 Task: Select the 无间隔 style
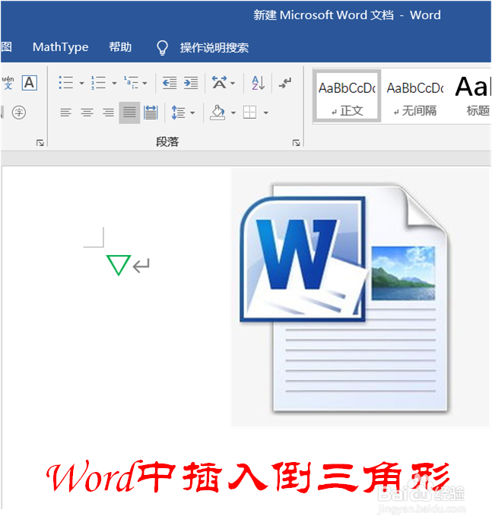pos(416,96)
